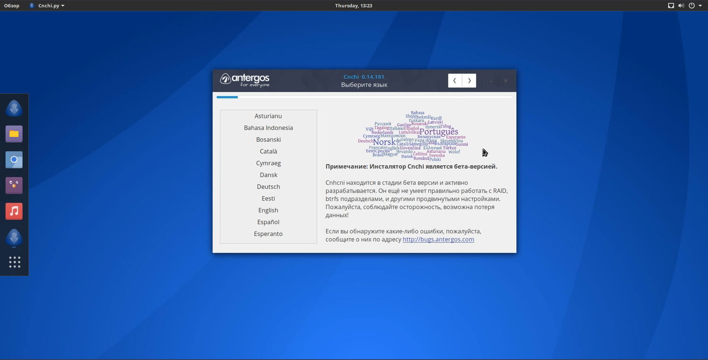Close the Cnchi installer window
The height and width of the screenshot is (360, 708).
point(506,81)
